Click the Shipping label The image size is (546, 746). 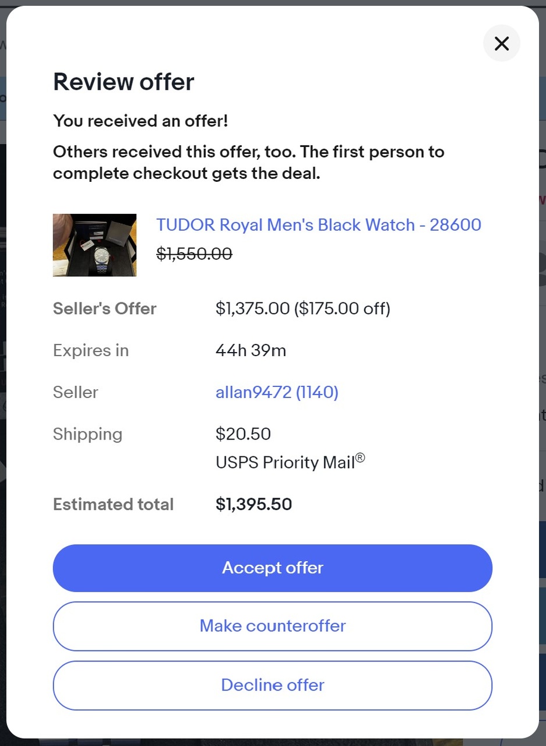pyautogui.click(x=87, y=434)
